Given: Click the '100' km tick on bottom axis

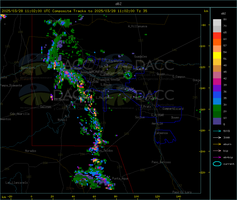Looking at the screenshot, I should (136, 196).
